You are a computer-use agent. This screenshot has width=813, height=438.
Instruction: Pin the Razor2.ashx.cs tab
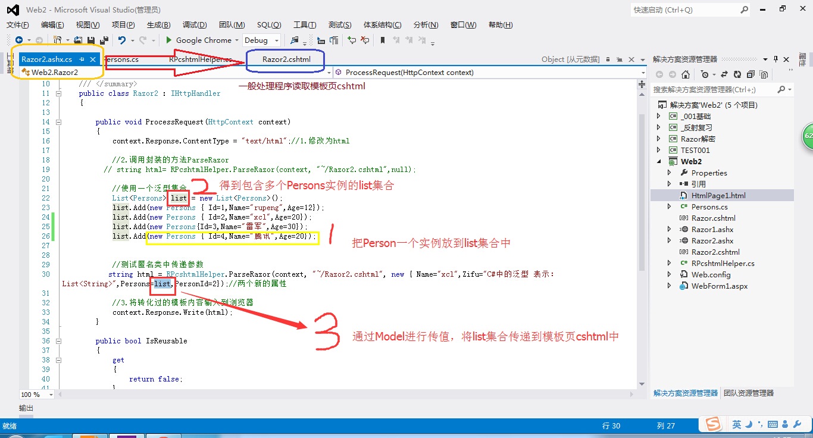pyautogui.click(x=82, y=60)
